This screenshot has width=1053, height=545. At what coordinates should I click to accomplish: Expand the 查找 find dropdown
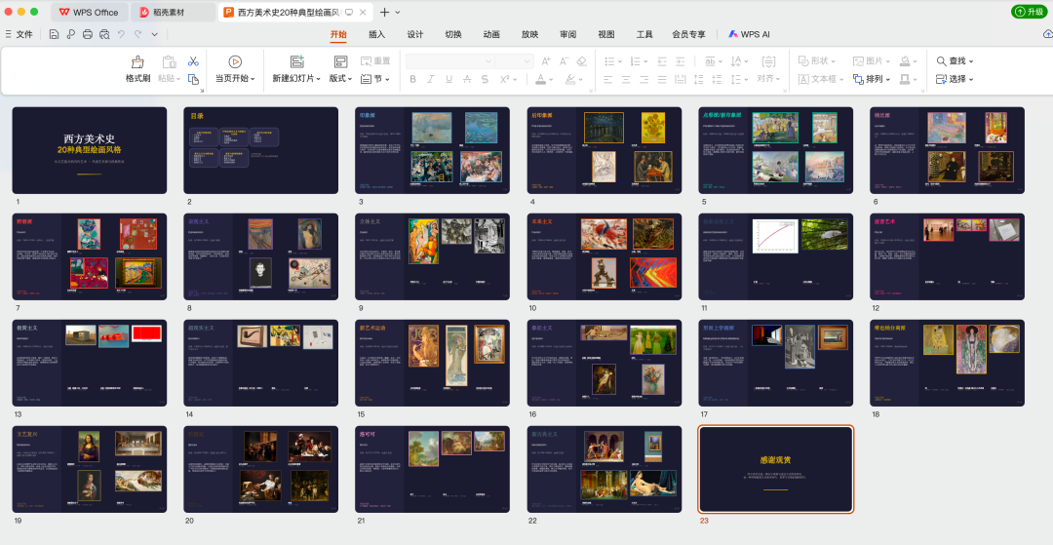click(955, 61)
